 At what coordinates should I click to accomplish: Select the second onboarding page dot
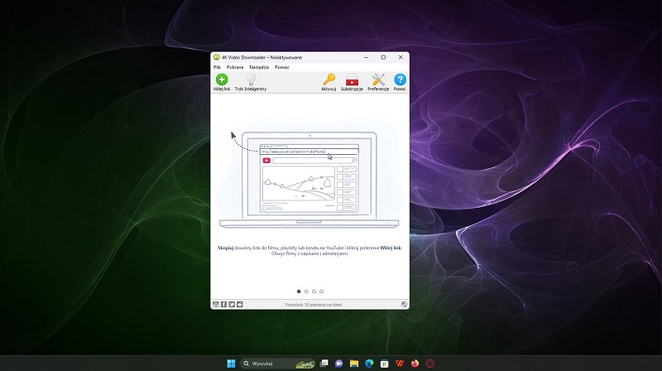tap(306, 291)
